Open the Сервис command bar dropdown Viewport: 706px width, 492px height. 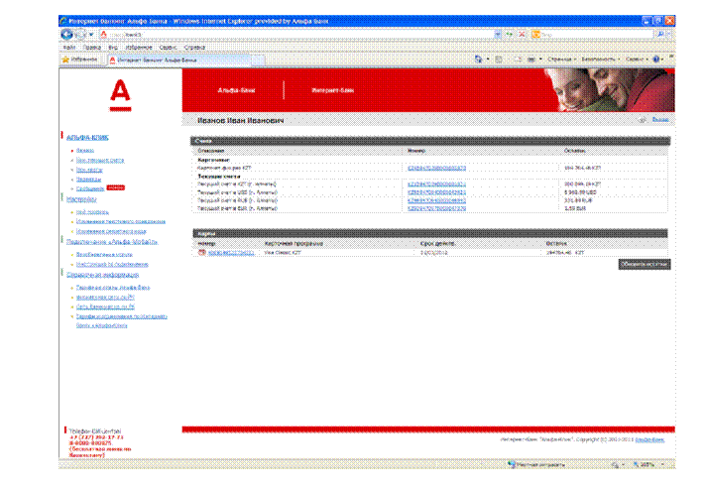[637, 60]
